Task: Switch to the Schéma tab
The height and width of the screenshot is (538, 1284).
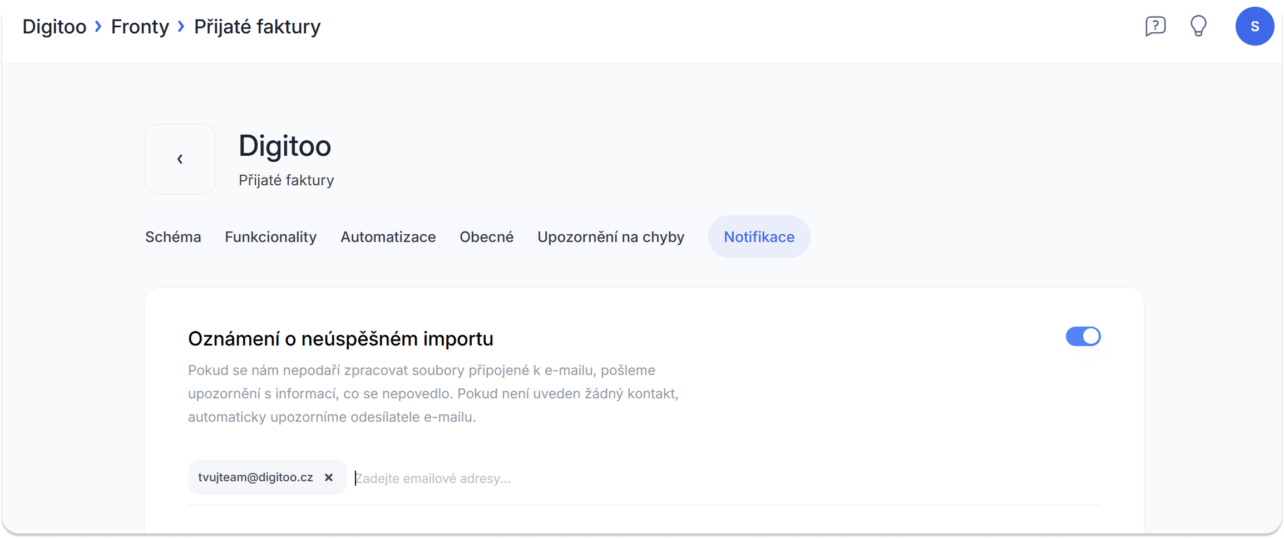Action: click(173, 237)
